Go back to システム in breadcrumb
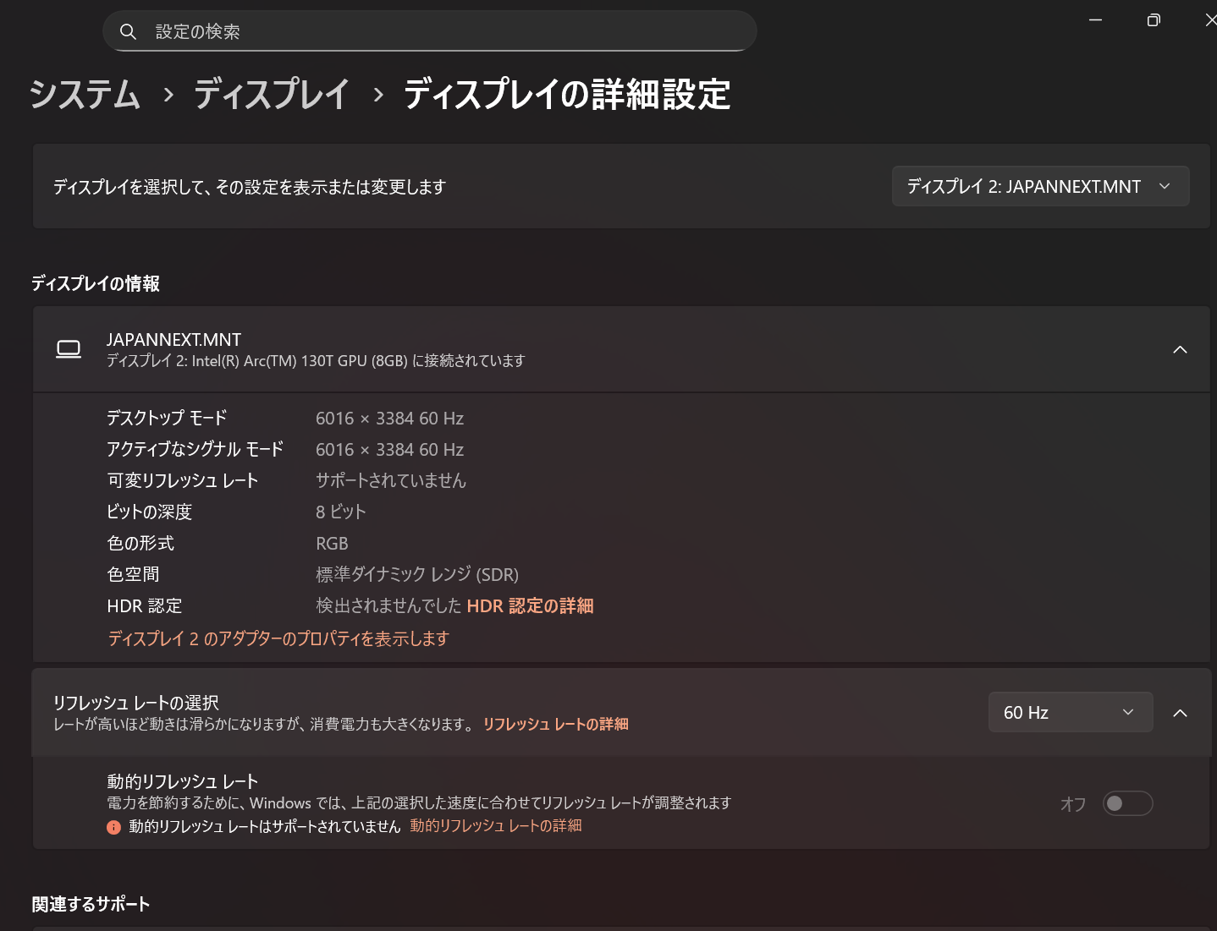This screenshot has height=931, width=1217. 85,94
